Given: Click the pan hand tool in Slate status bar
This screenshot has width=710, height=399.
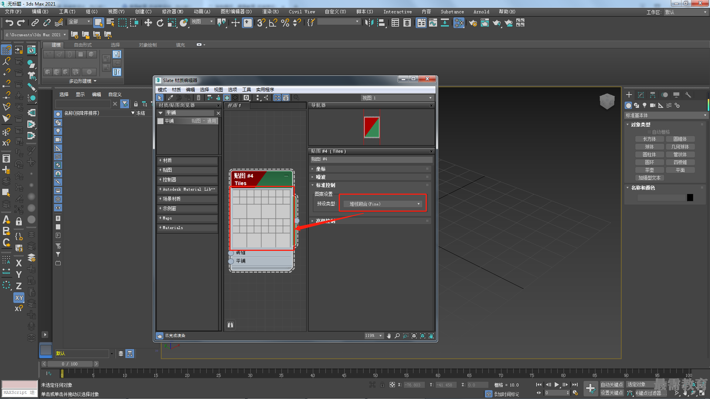Looking at the screenshot, I should (x=389, y=336).
